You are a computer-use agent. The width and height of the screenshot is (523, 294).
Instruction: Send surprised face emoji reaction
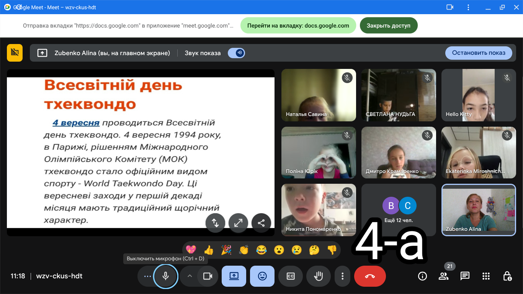pos(279,250)
